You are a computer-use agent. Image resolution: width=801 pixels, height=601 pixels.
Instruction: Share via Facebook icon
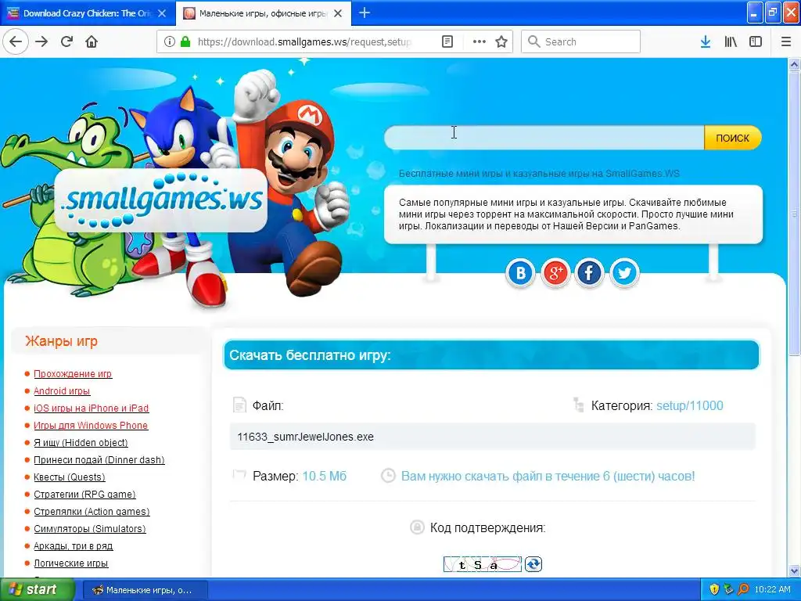pyautogui.click(x=590, y=273)
